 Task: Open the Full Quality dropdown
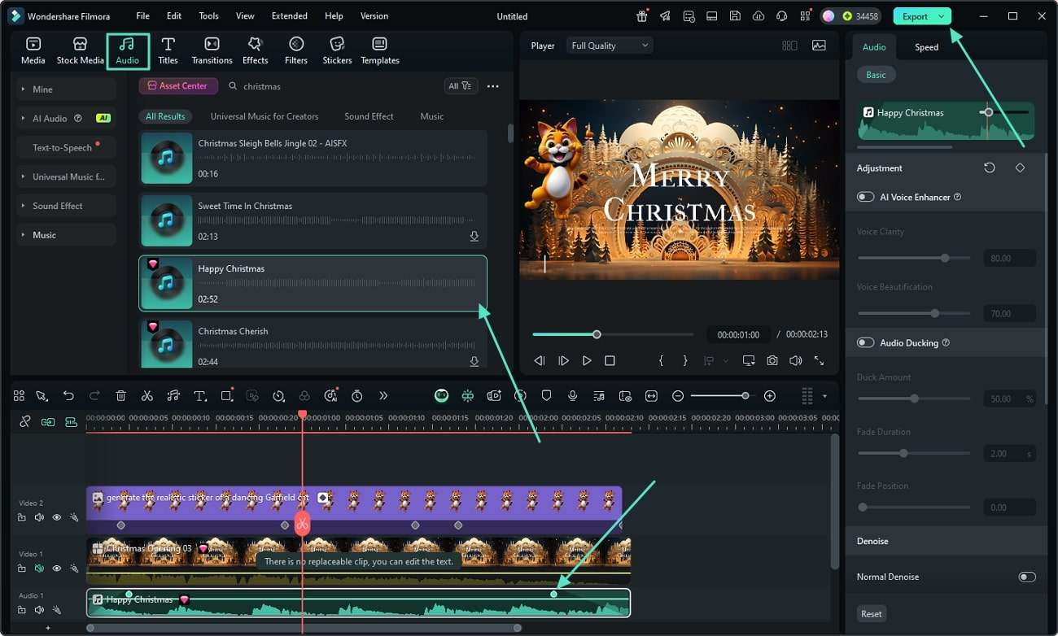(x=610, y=46)
